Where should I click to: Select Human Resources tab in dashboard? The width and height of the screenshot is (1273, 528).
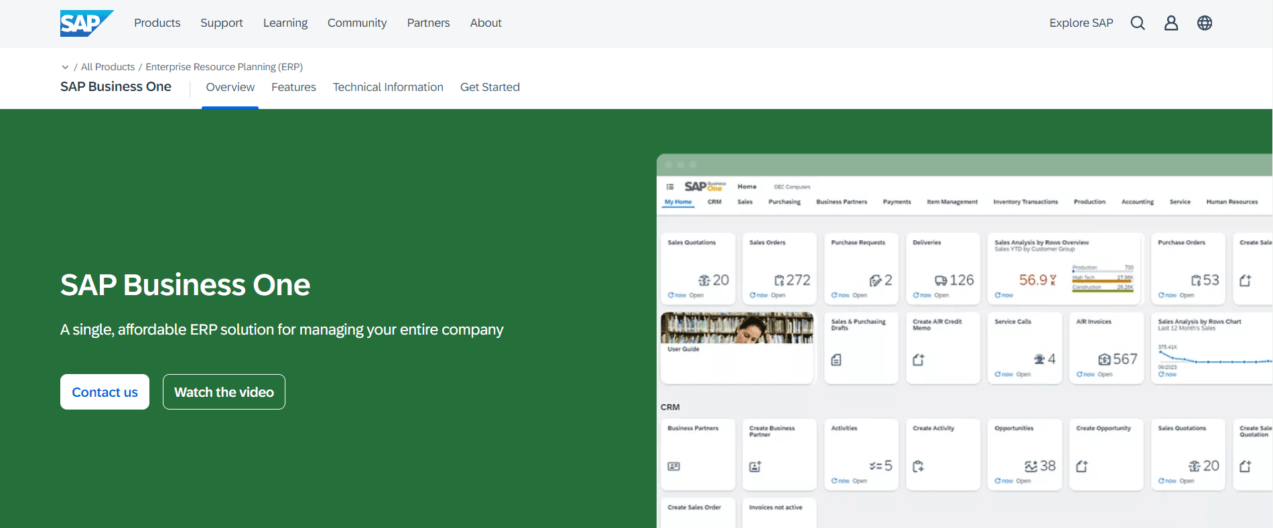pyautogui.click(x=1232, y=201)
